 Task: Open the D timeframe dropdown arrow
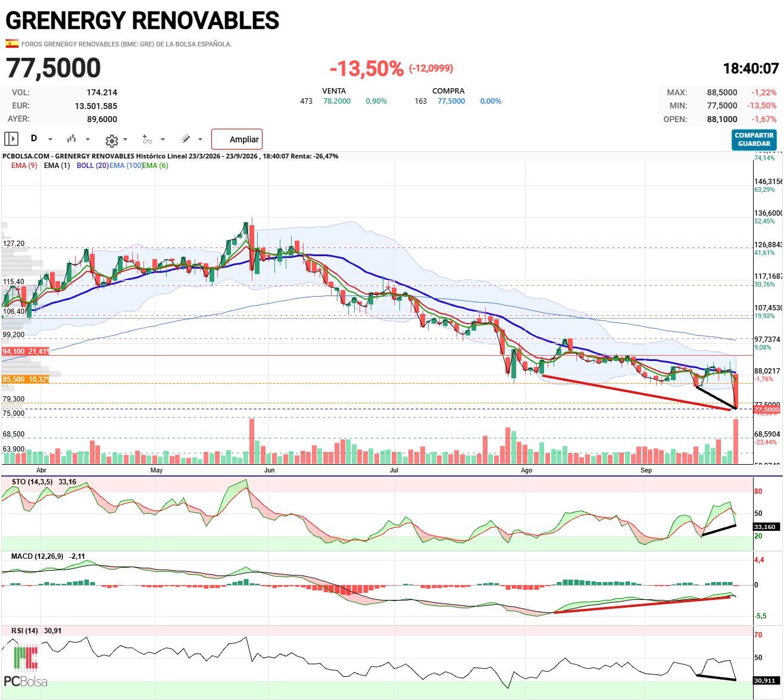[x=50, y=139]
